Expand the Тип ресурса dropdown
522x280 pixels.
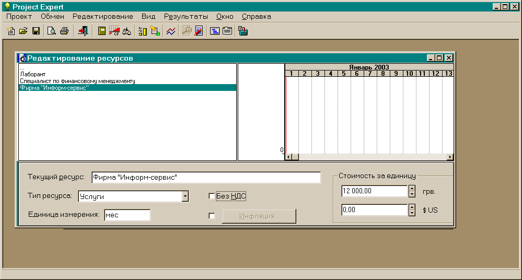(184, 196)
